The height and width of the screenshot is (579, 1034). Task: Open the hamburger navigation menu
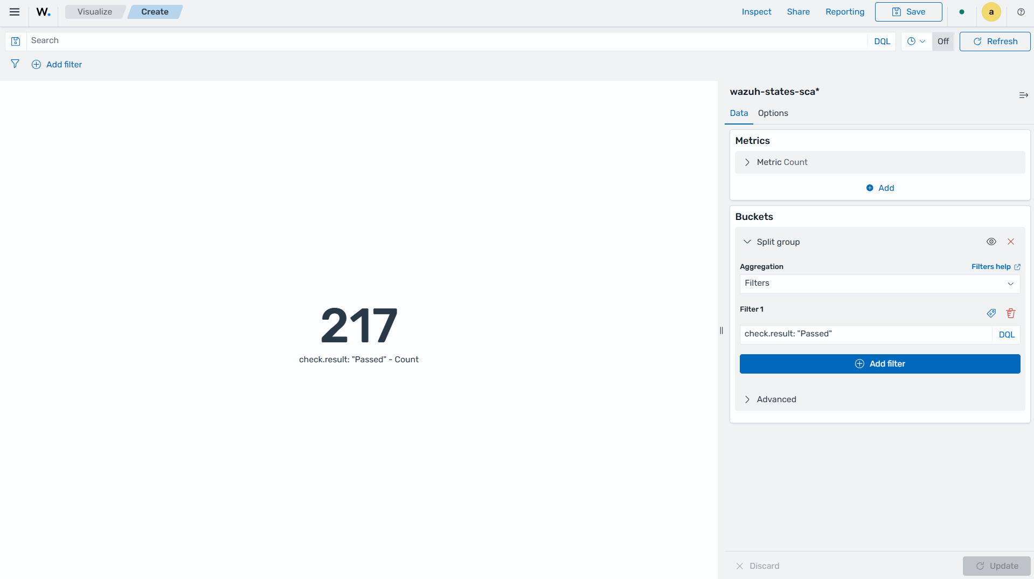[15, 12]
